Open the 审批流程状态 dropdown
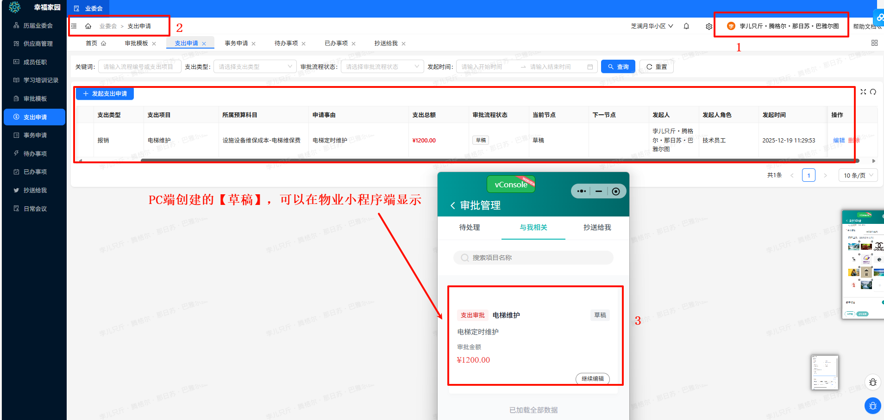The image size is (884, 420). 382,67
